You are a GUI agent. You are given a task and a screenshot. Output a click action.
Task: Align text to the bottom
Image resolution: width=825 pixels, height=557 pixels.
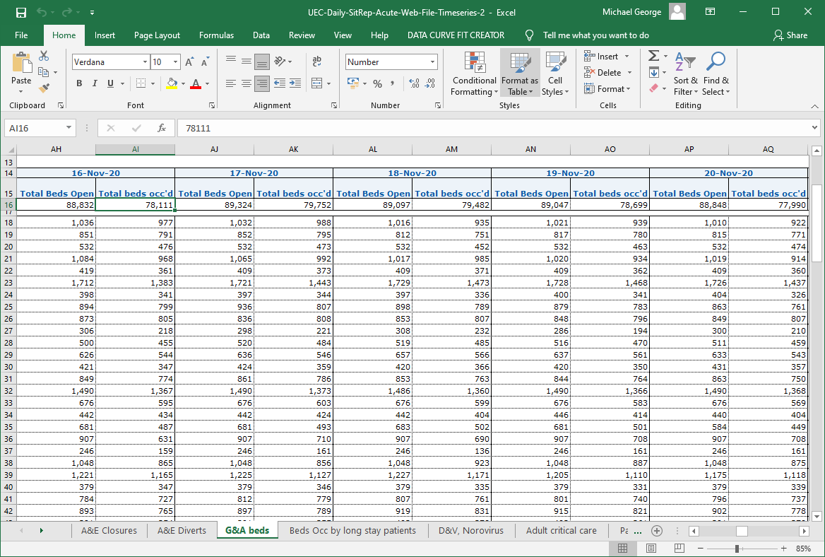[261, 61]
